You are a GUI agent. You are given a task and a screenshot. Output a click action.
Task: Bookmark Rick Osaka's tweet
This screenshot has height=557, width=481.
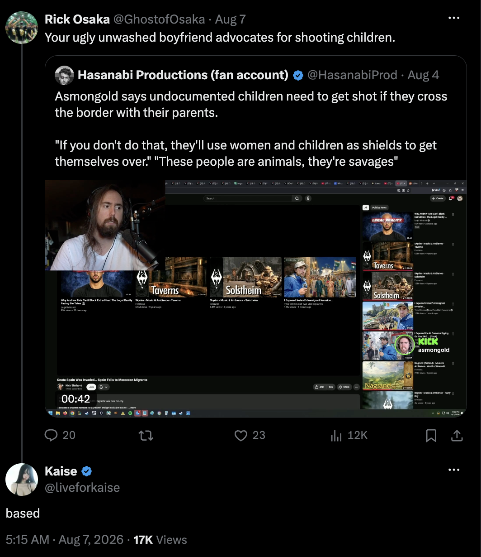(431, 435)
